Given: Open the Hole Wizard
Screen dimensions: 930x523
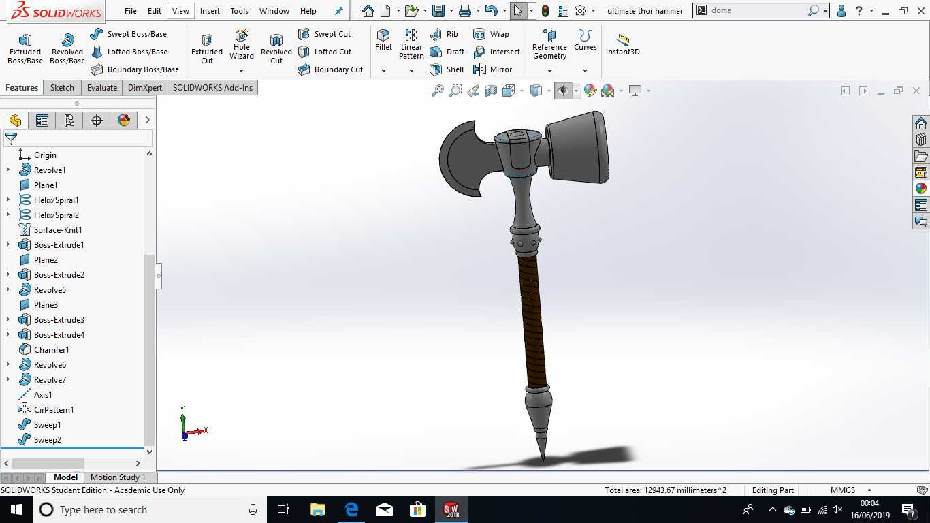Looking at the screenshot, I should pos(242,45).
